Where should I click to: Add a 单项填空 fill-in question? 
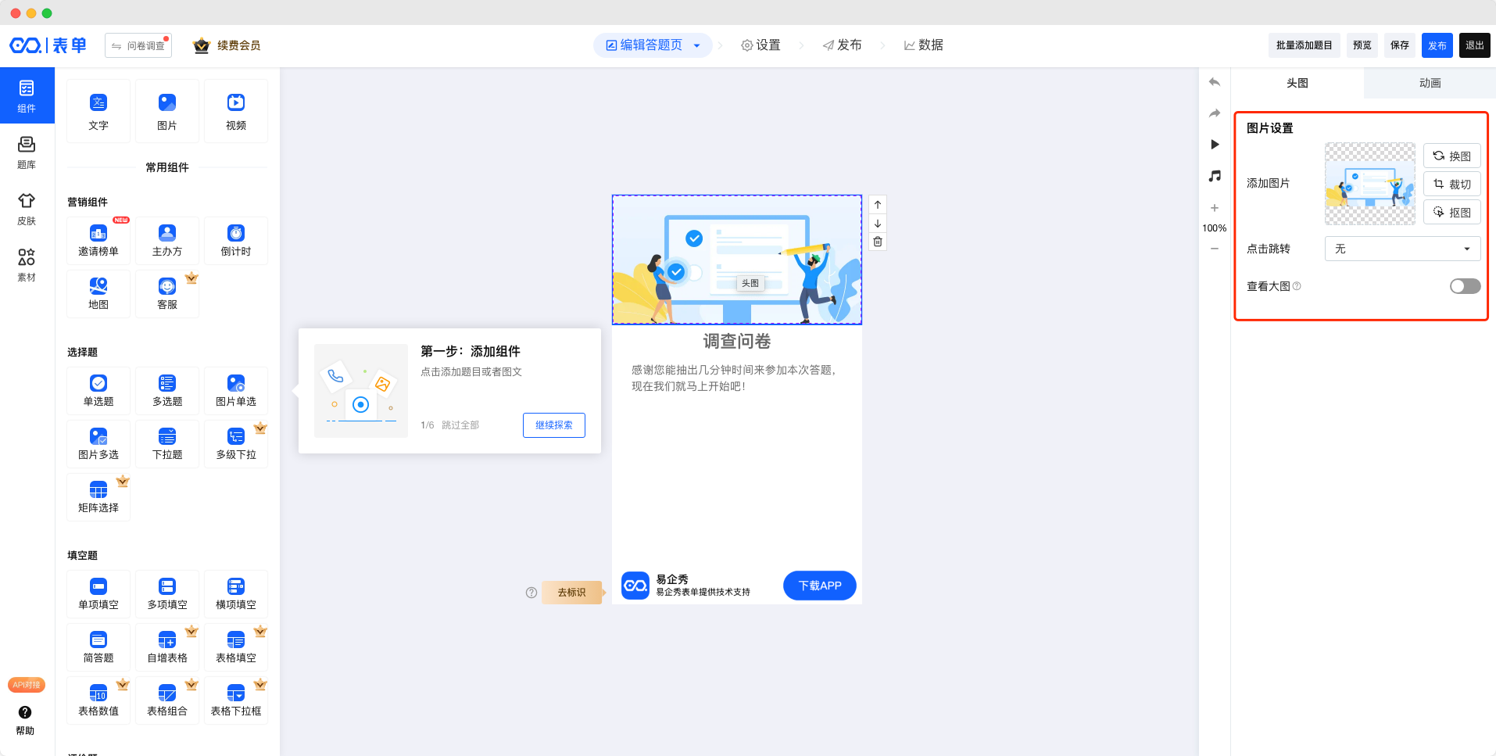coord(98,594)
